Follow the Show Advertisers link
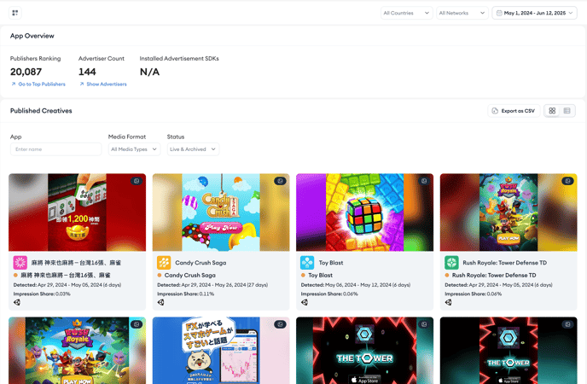 click(x=103, y=84)
